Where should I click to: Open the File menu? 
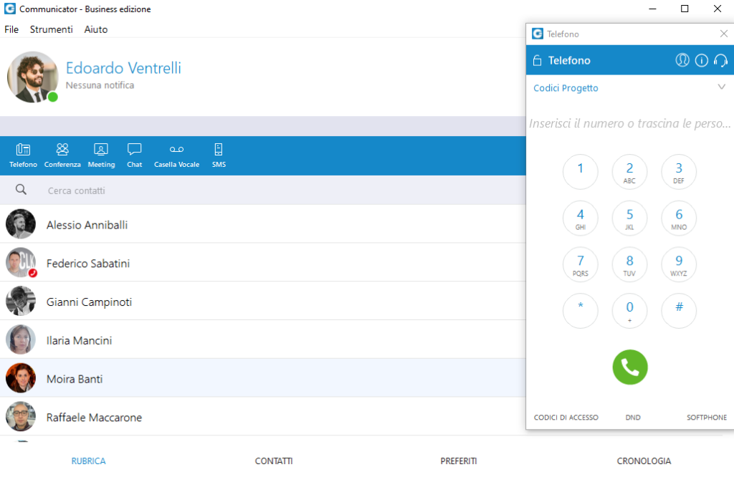11,29
